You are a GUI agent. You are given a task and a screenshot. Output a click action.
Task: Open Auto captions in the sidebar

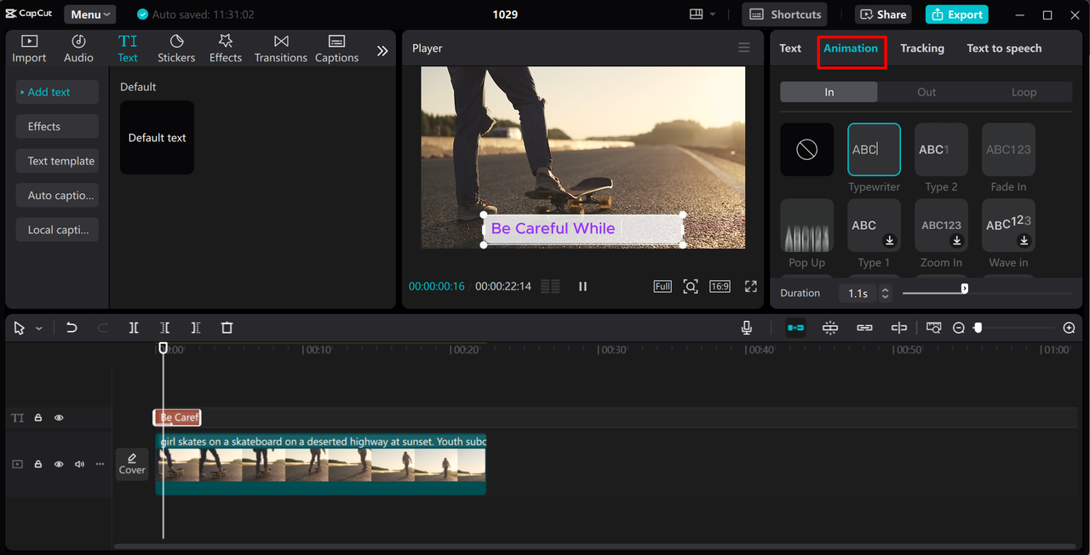click(57, 196)
